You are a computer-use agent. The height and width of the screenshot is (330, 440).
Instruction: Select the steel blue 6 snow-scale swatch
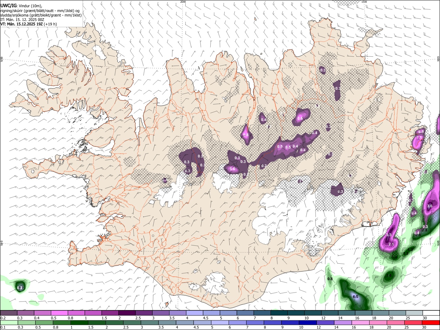[245, 313]
